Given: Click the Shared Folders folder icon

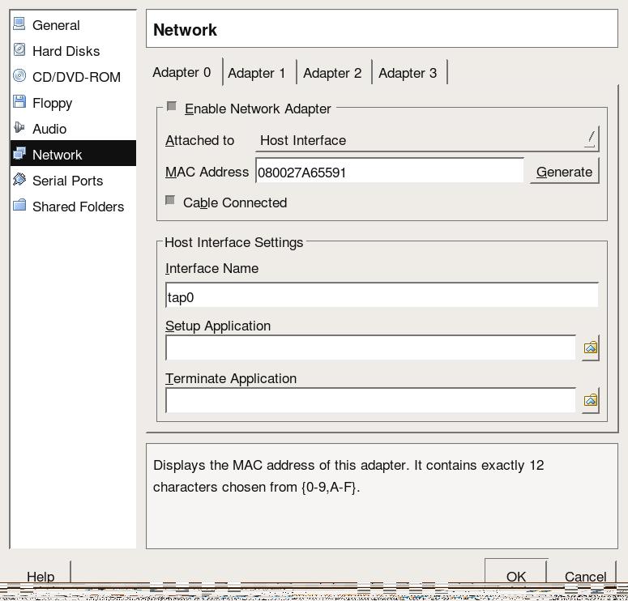Looking at the screenshot, I should 19,206.
